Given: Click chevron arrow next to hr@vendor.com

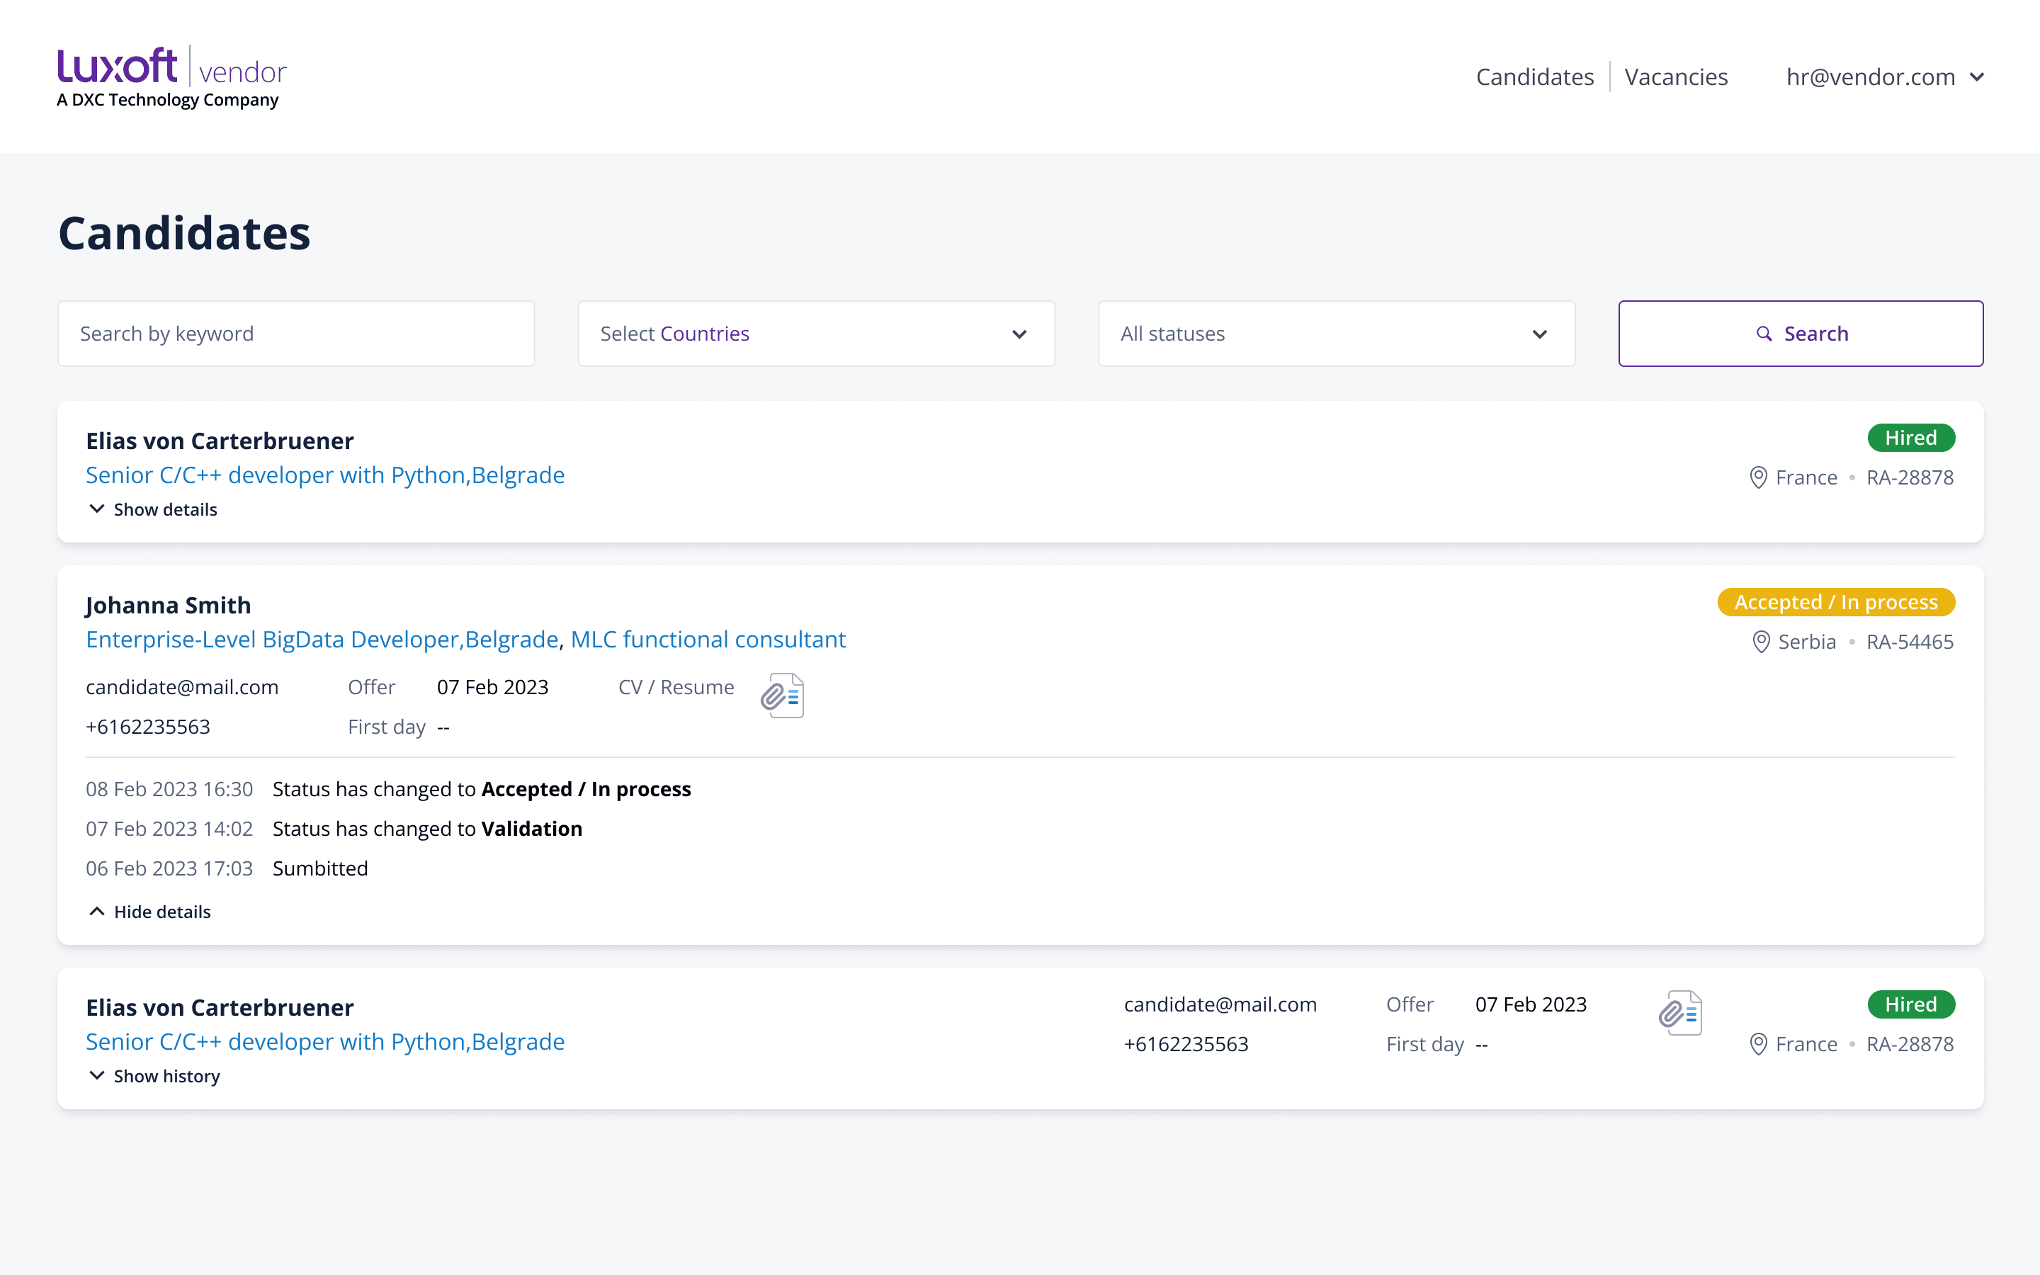Looking at the screenshot, I should click(1977, 78).
